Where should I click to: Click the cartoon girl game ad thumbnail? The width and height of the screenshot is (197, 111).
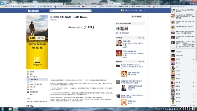tap(124, 74)
